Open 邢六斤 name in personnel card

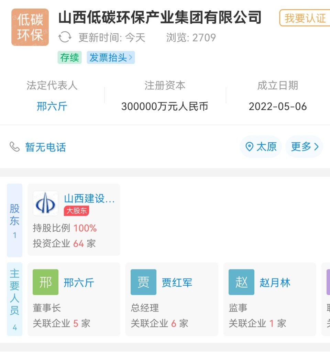coord(79,283)
